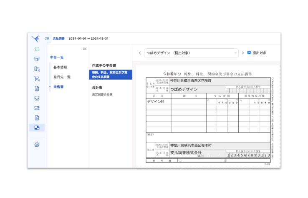Open the 法定調書合計表 link
The width and height of the screenshot is (308, 198).
point(102,95)
